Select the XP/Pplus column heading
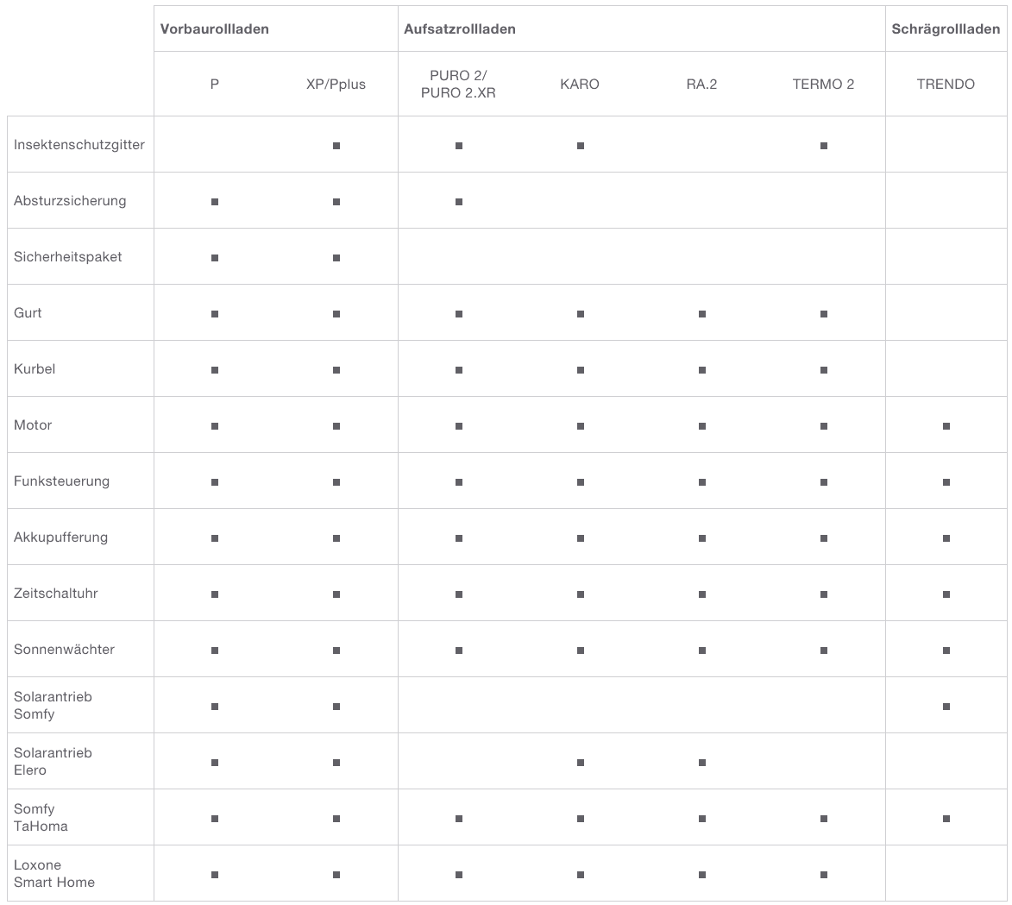The width and height of the screenshot is (1012, 905). [336, 85]
